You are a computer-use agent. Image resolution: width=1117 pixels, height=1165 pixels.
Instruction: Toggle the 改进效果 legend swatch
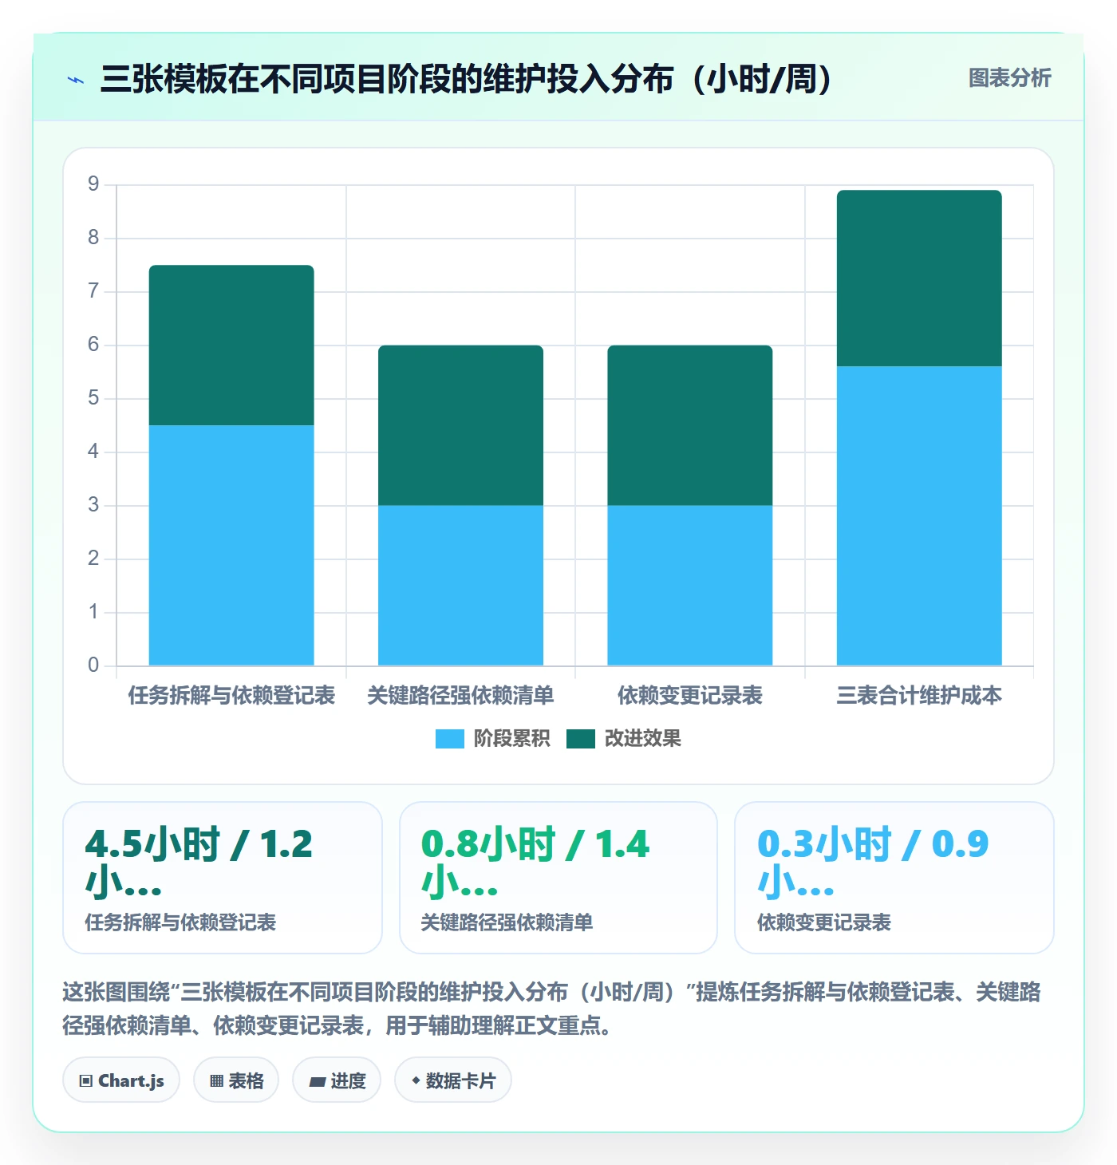pos(581,739)
